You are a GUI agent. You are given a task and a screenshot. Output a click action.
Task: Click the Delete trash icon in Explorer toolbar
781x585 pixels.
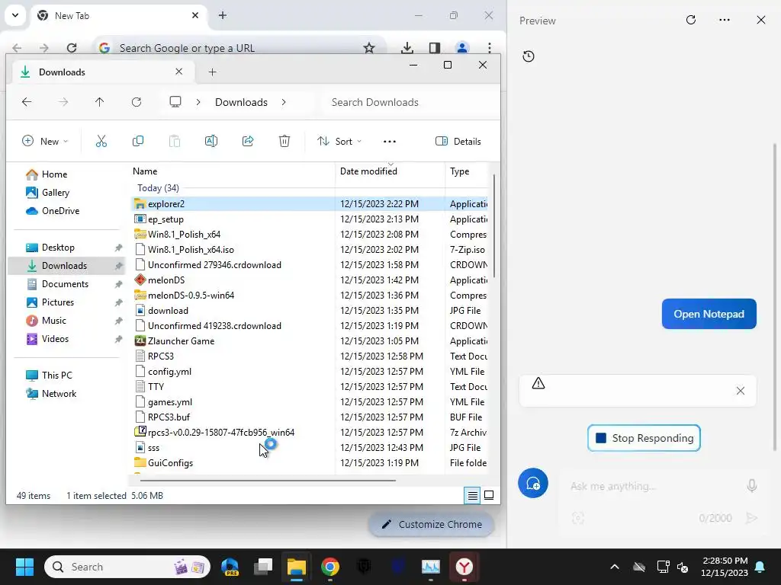(x=284, y=141)
